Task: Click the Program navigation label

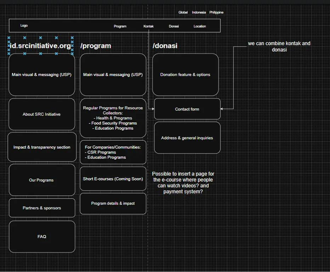Action: [120, 26]
